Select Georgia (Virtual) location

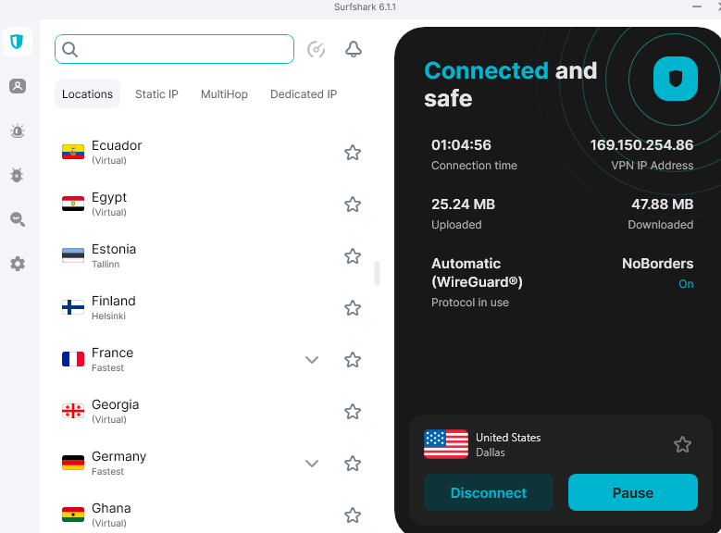point(212,412)
